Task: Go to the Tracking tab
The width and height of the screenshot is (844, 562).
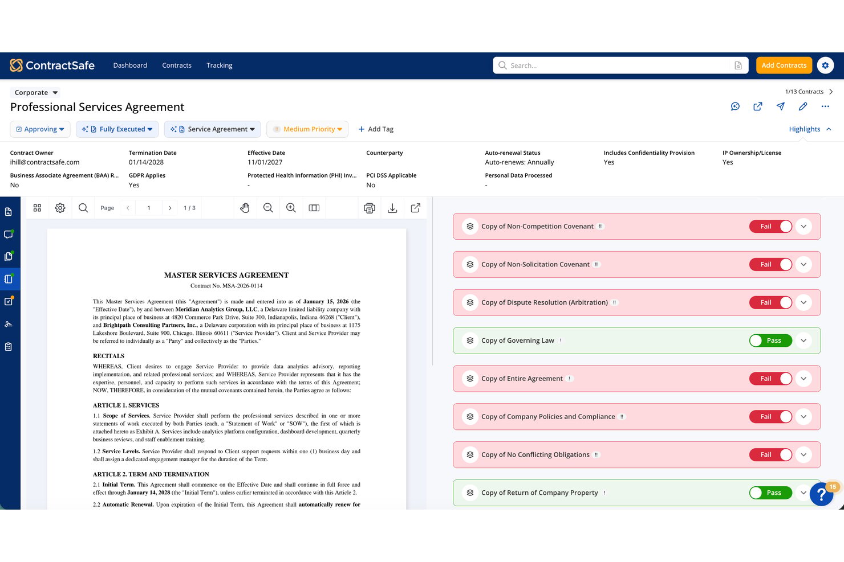Action: point(220,65)
